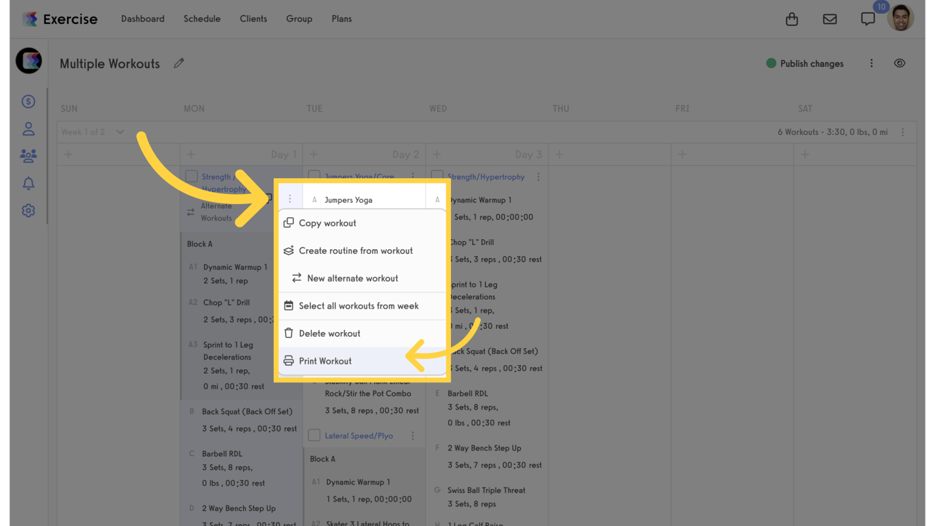Select Monday's Barbell RDL exercise
935x526 pixels.
tap(222, 453)
